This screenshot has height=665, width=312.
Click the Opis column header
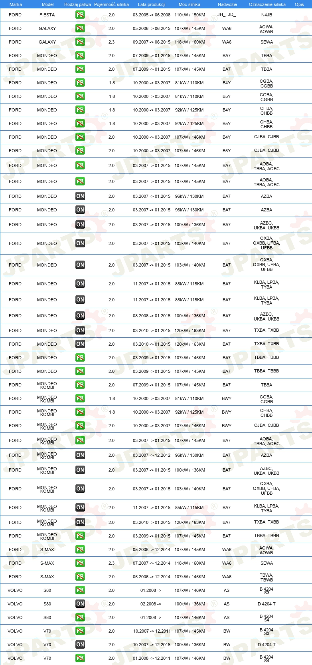click(299, 4)
